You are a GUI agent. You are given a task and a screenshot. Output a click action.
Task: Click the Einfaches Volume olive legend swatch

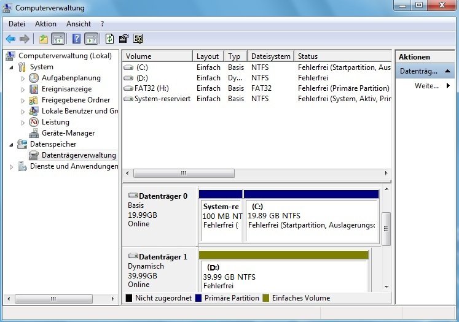tap(265, 297)
